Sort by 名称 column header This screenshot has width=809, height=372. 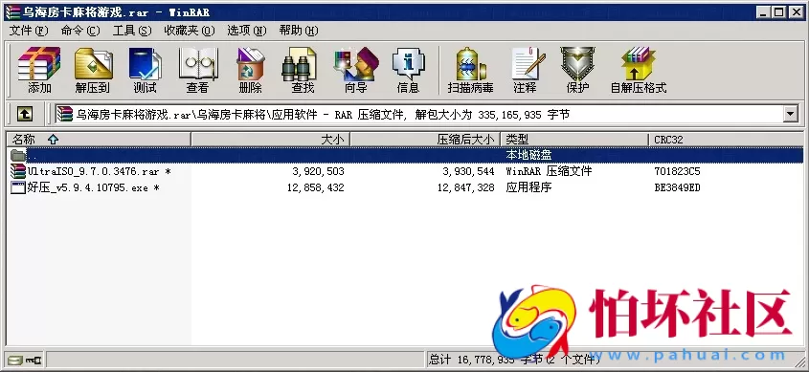coord(99,139)
